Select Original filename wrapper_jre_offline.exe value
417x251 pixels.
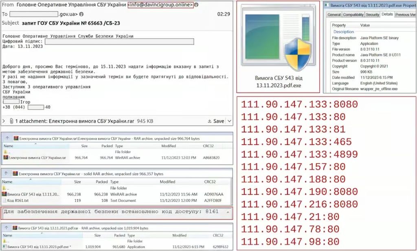tap(379, 89)
